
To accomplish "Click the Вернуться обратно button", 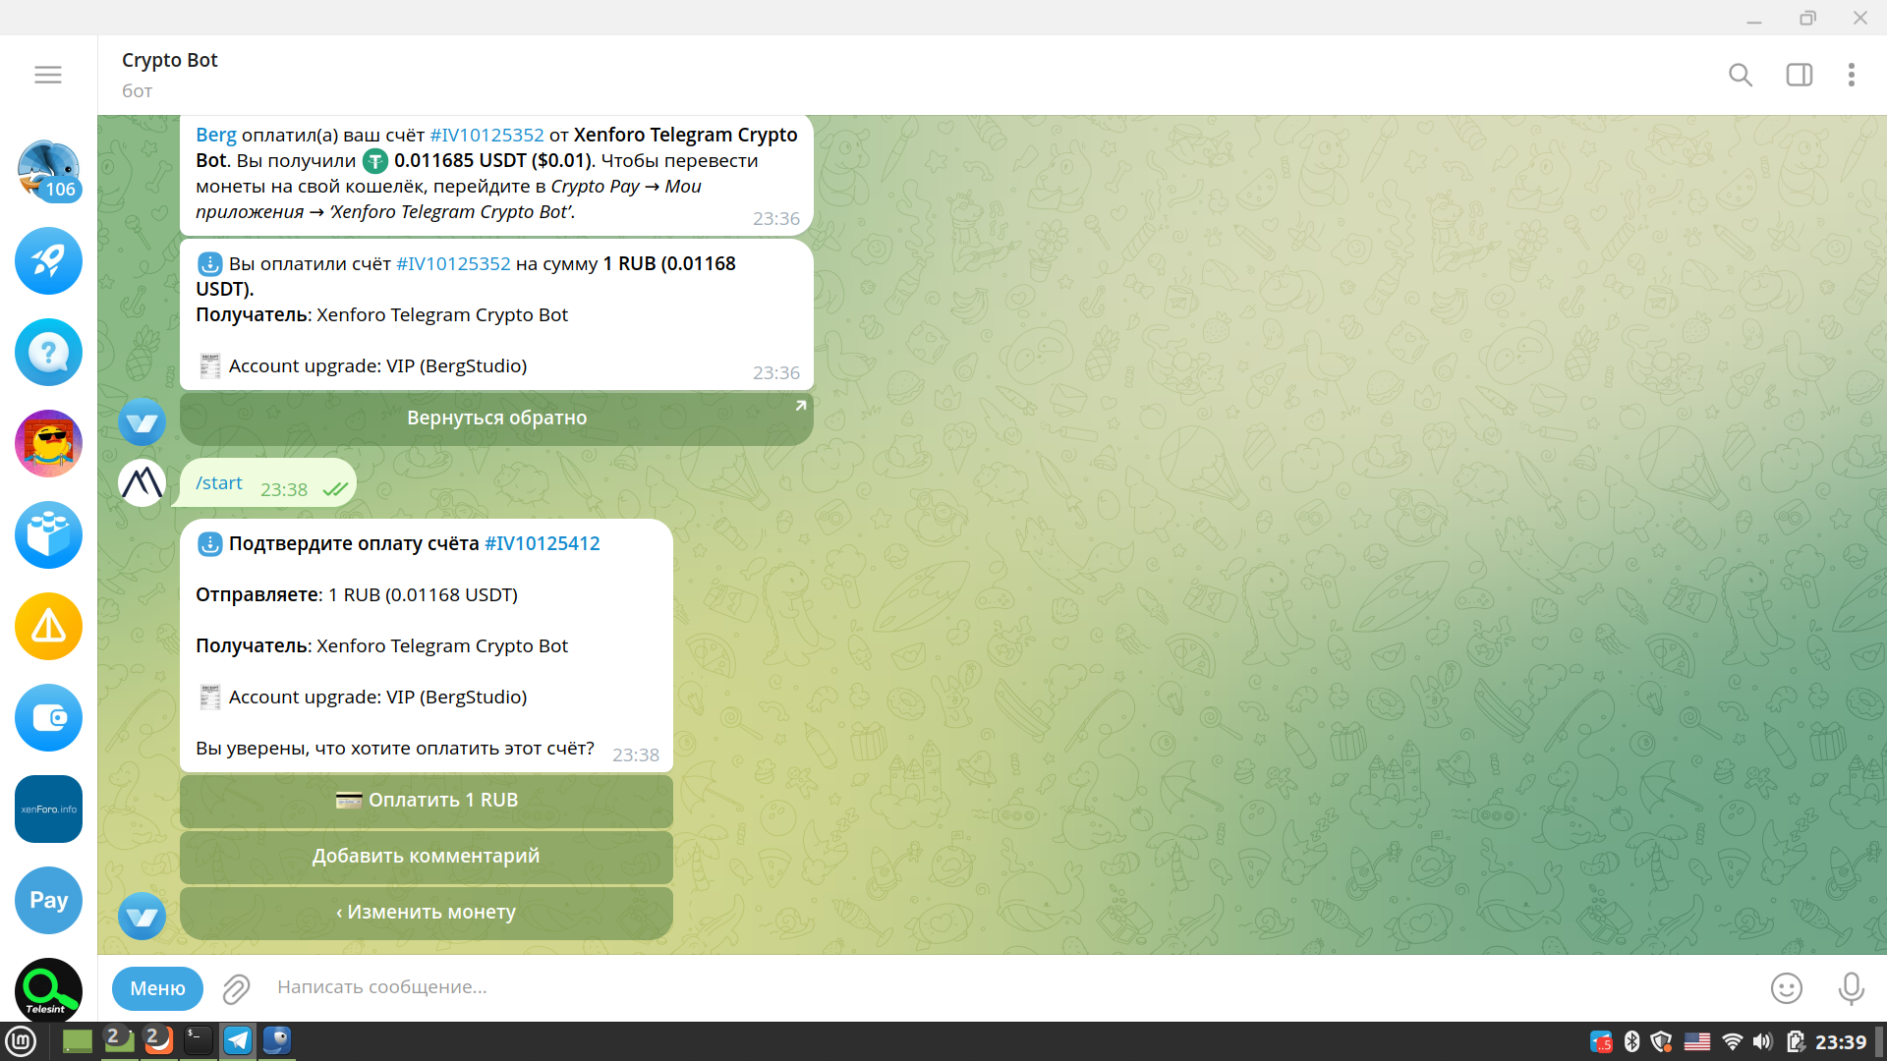I will click(x=496, y=419).
